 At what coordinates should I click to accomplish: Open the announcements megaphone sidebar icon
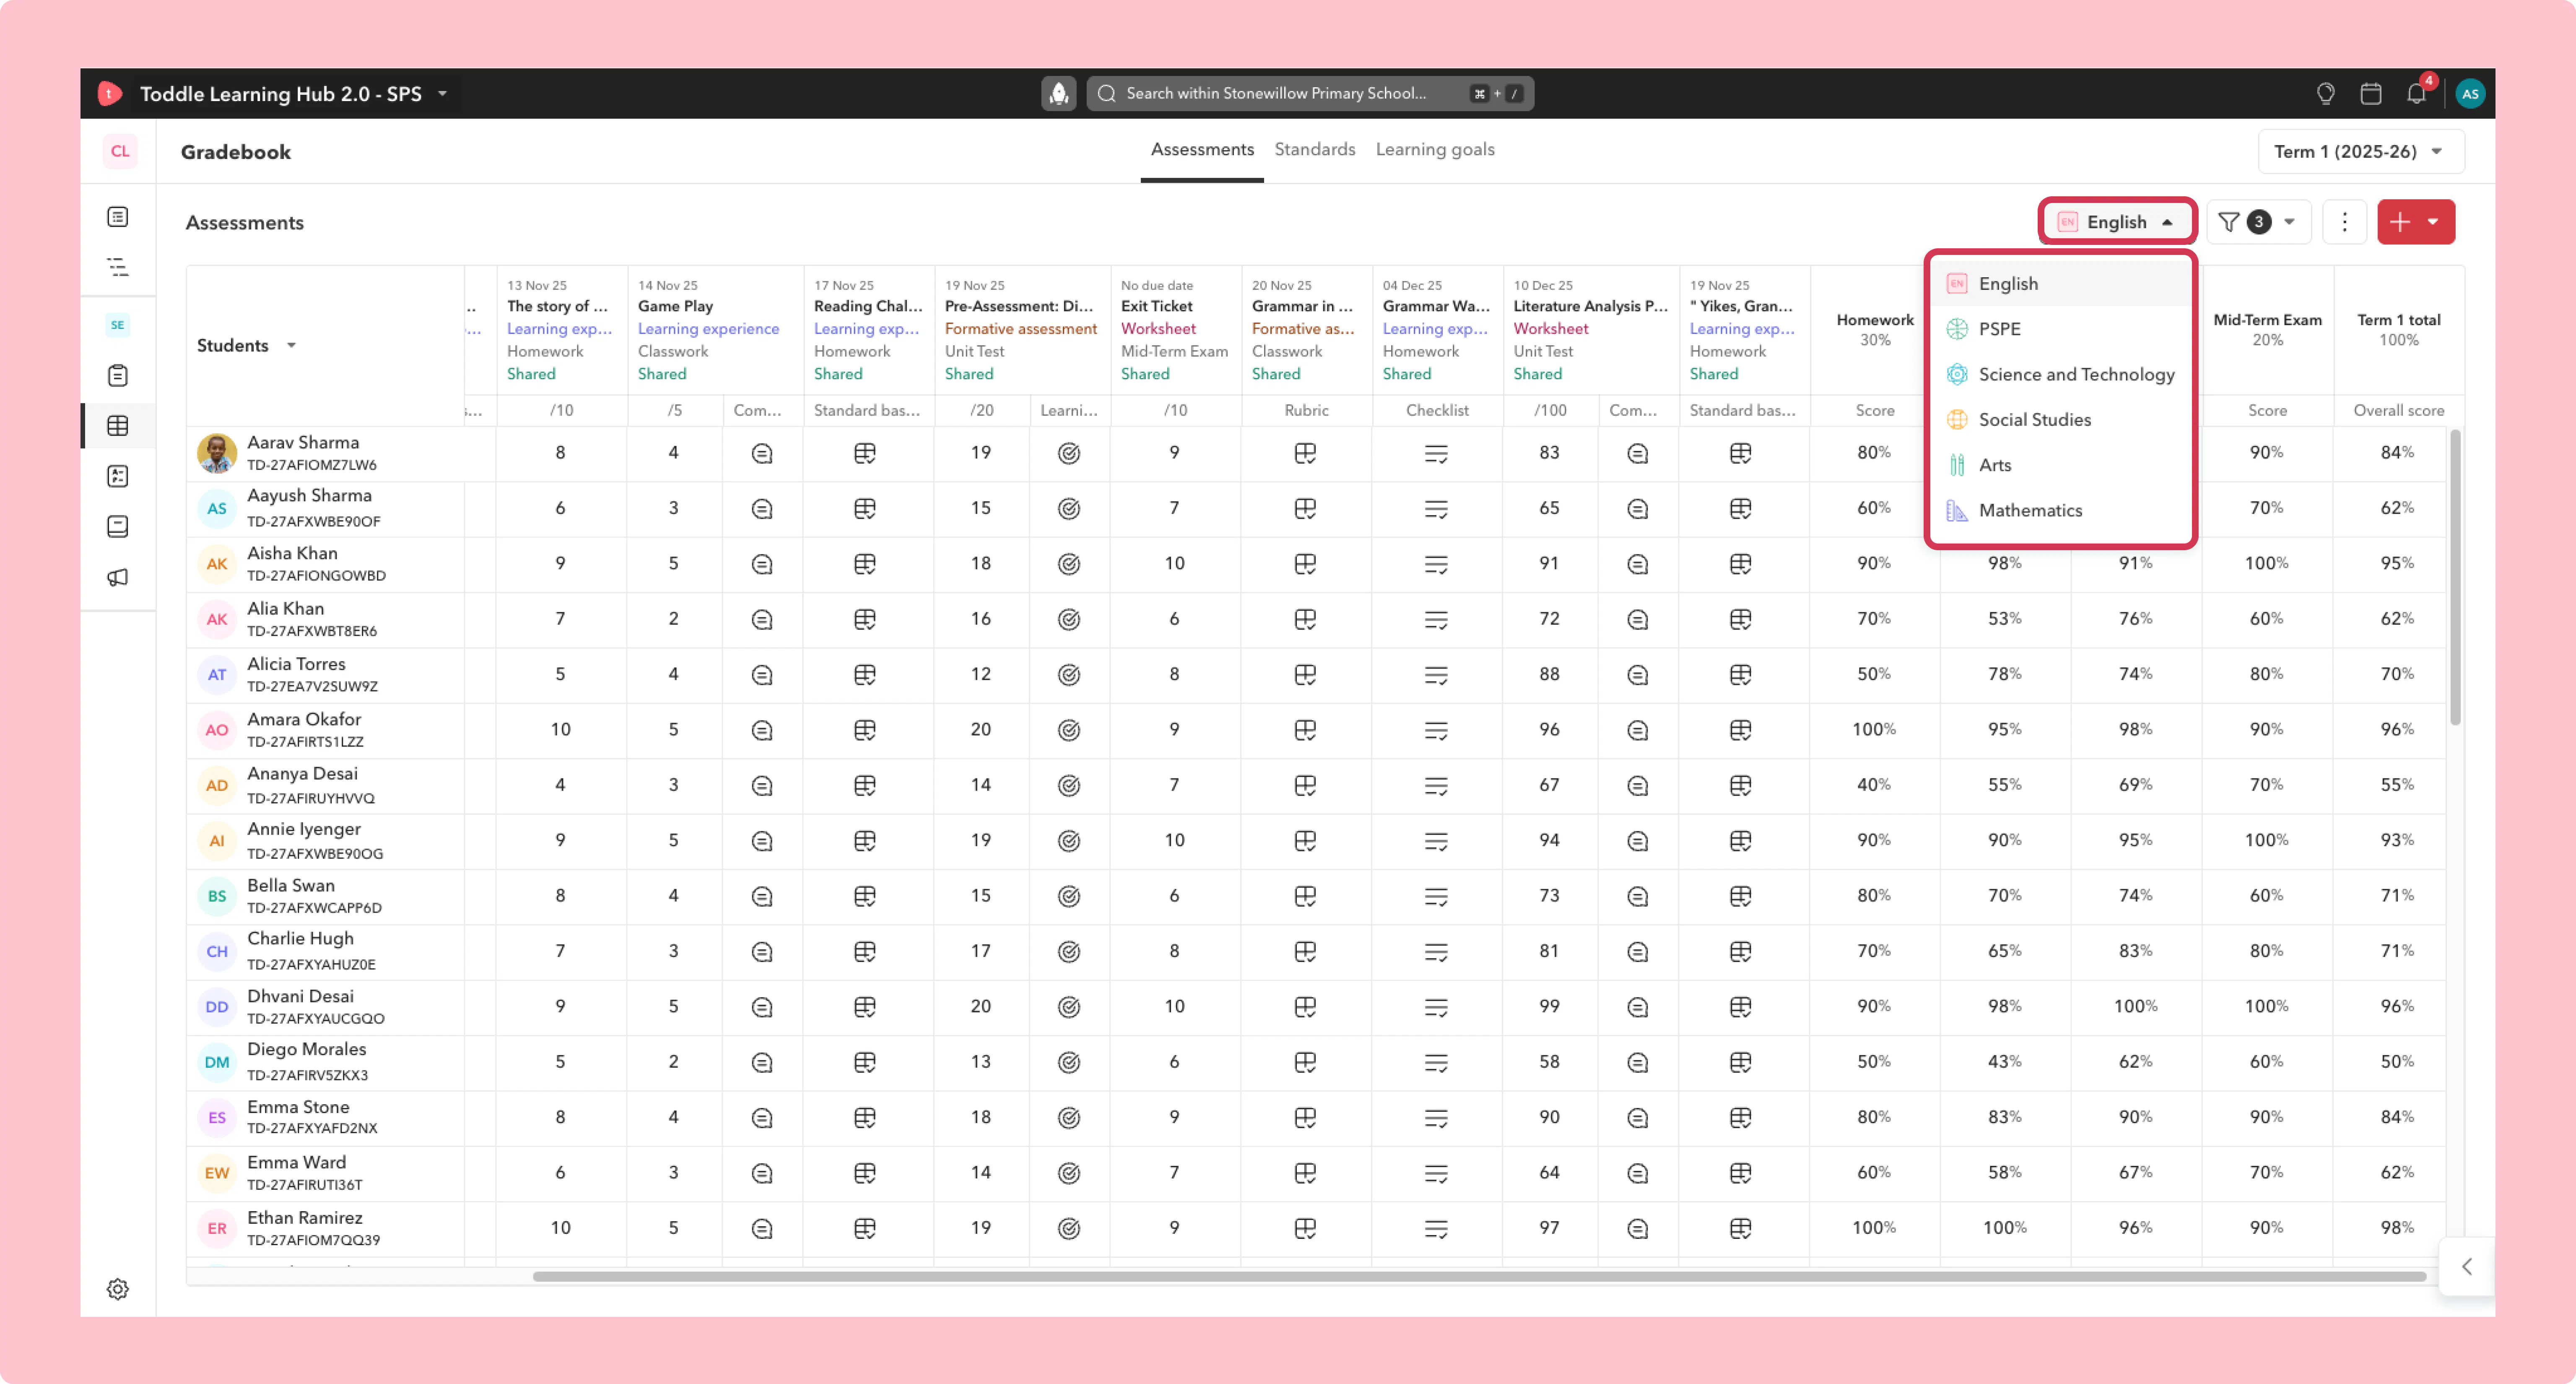[x=118, y=577]
